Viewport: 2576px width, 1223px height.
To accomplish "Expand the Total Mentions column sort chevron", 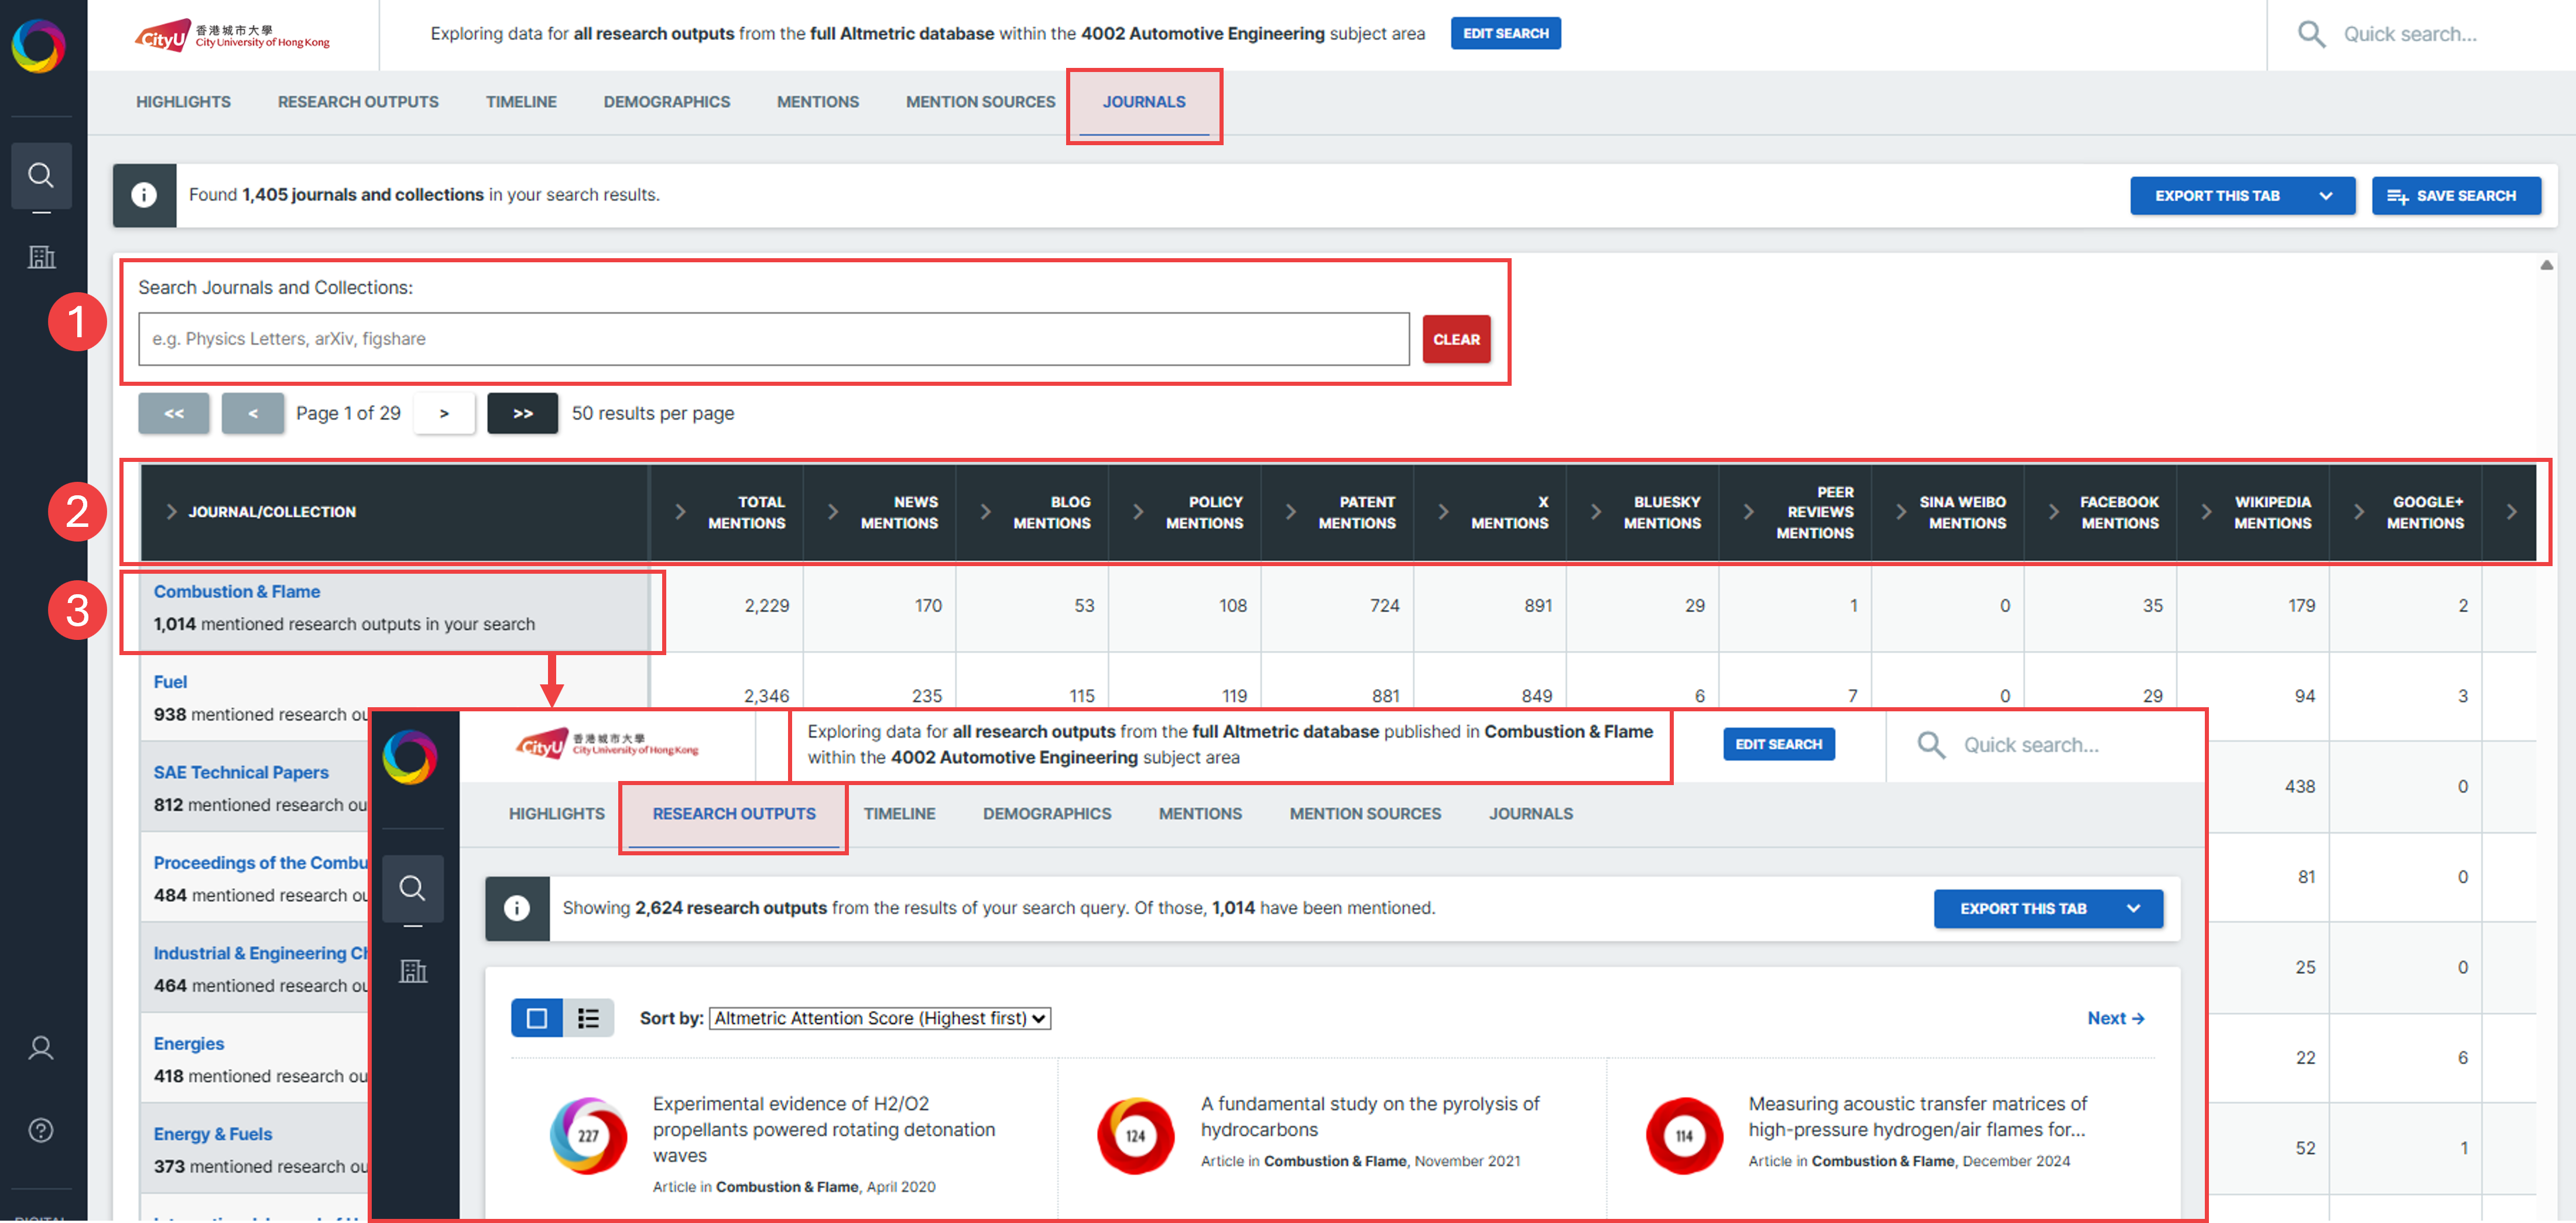I will (x=680, y=512).
